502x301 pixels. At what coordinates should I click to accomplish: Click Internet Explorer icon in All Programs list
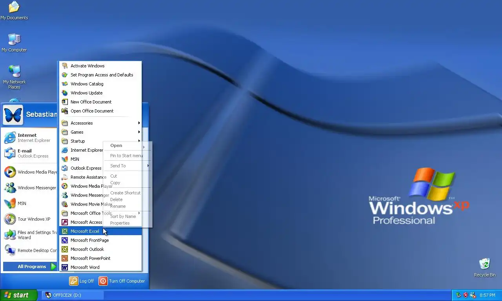[x=65, y=150]
